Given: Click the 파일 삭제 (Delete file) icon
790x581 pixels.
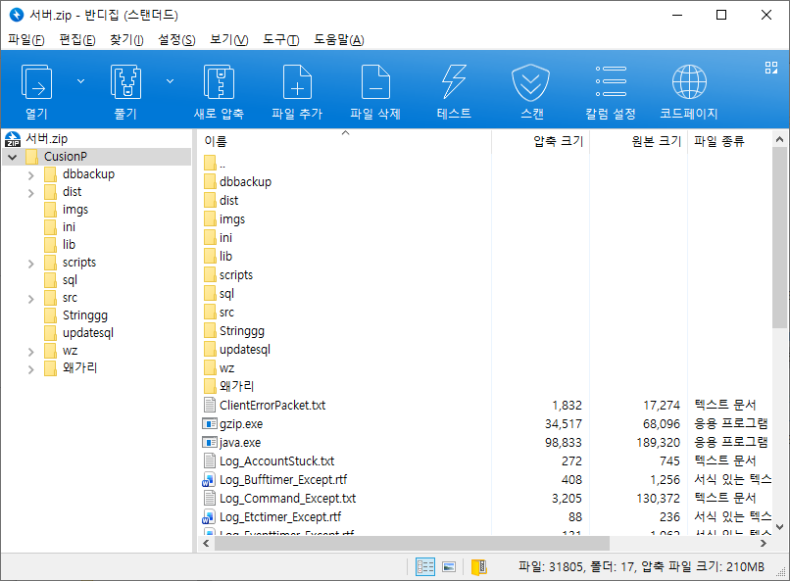Looking at the screenshot, I should (375, 81).
